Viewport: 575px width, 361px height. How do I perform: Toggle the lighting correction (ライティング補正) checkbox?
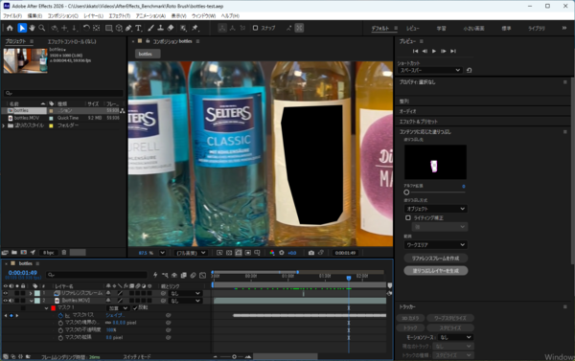coord(408,217)
